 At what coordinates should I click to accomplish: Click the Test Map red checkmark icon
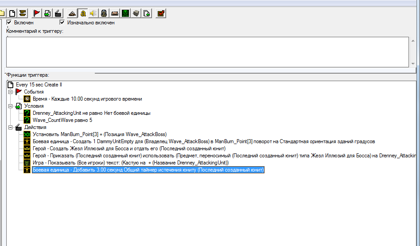click(x=161, y=13)
